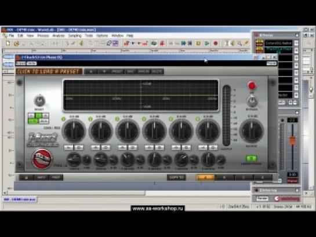Toggle band 6 green enable button

click(x=198, y=119)
